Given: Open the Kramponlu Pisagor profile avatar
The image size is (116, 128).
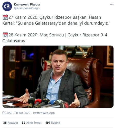Looking at the screenshot, I should 7,6.
